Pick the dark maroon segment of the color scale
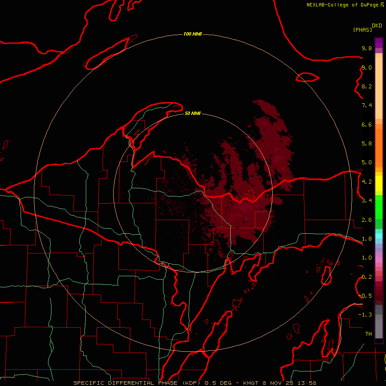Image resolution: width=386 pixels, height=386 pixels. click(379, 293)
